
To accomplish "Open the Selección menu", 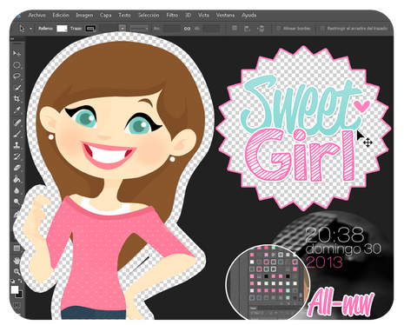I will click(x=149, y=15).
